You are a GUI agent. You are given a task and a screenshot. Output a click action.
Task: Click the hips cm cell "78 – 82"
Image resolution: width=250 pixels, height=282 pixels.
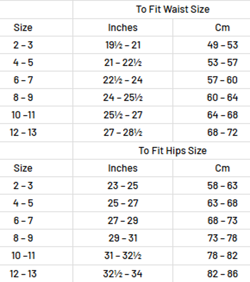tap(222, 256)
